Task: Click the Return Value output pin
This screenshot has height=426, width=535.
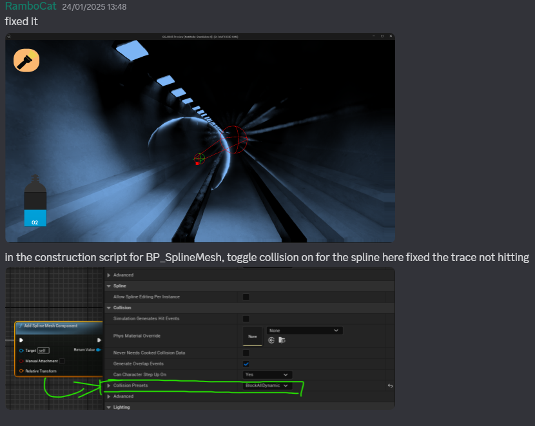Action: coord(99,350)
